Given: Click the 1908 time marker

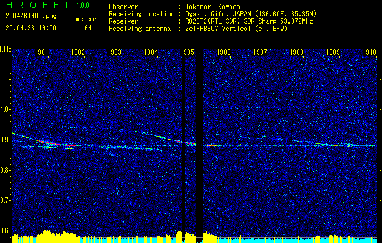Looking at the screenshot, I should (297, 52).
